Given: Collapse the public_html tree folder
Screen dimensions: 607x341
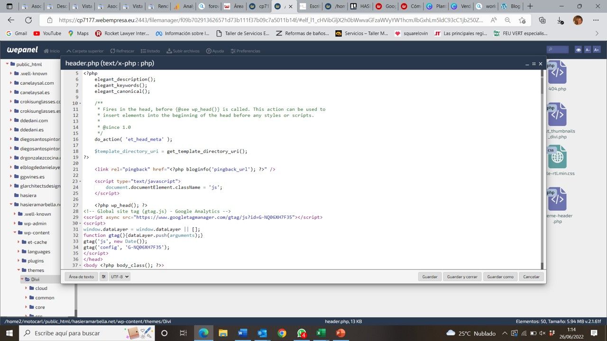Looking at the screenshot, I should click(x=8, y=64).
